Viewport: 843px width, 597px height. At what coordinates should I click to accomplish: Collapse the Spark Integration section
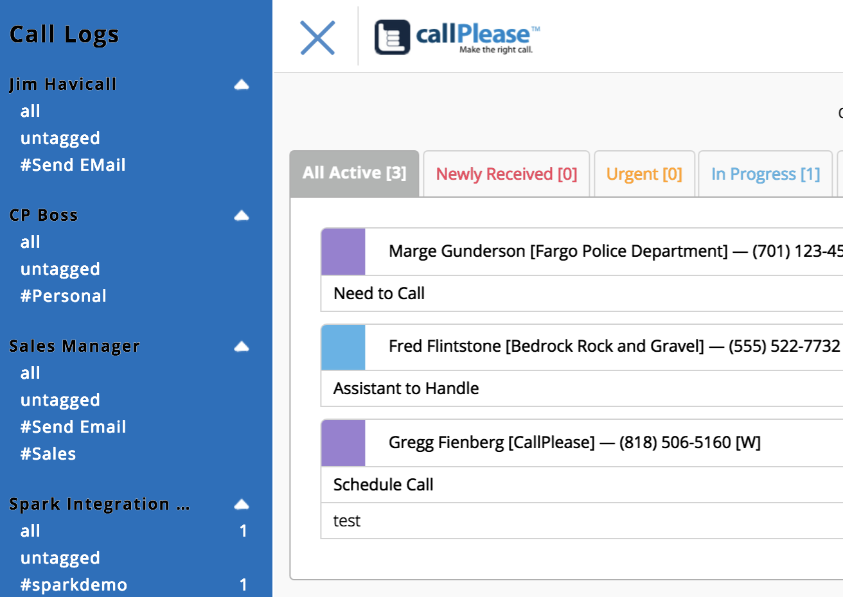(x=241, y=504)
